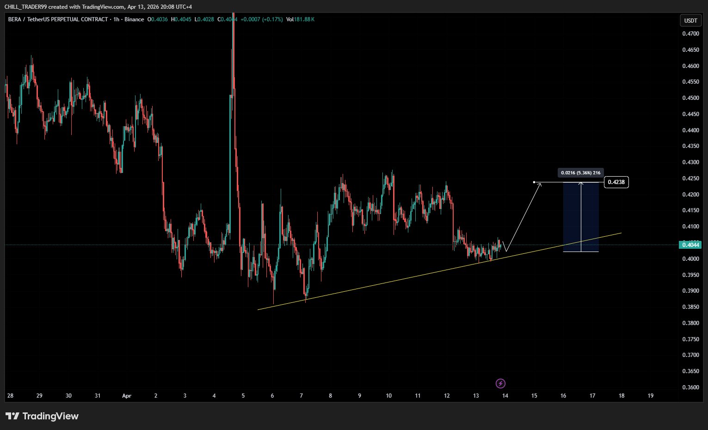
Task: Click the 0.4450 price axis label
Action: 690,114
